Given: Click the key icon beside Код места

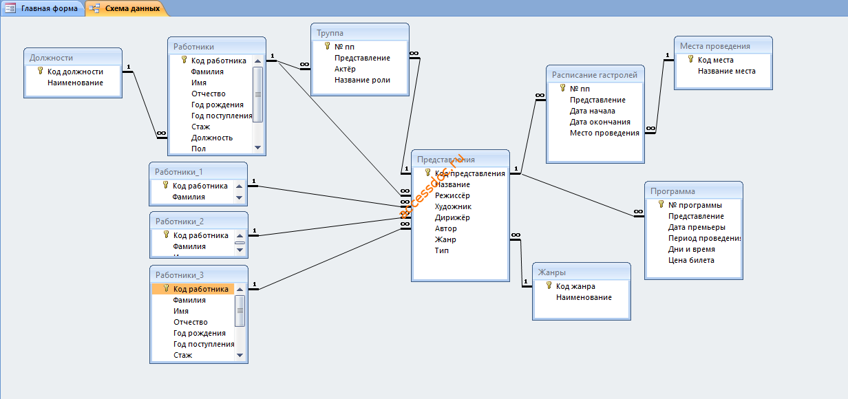Looking at the screenshot, I should pyautogui.click(x=690, y=59).
